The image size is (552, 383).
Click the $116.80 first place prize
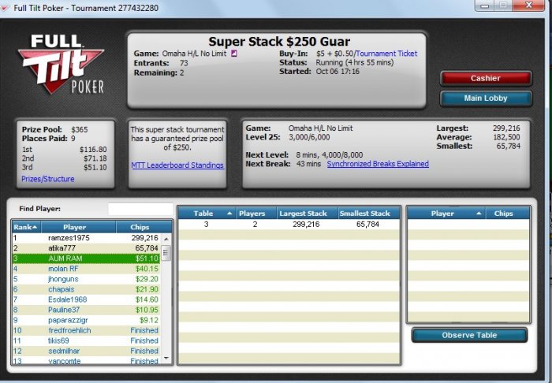pos(93,150)
